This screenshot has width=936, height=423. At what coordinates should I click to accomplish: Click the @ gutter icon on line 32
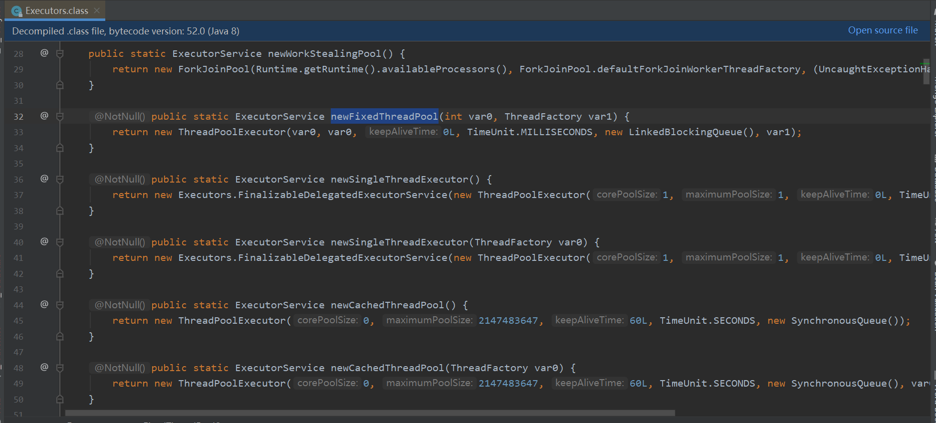[x=44, y=116]
